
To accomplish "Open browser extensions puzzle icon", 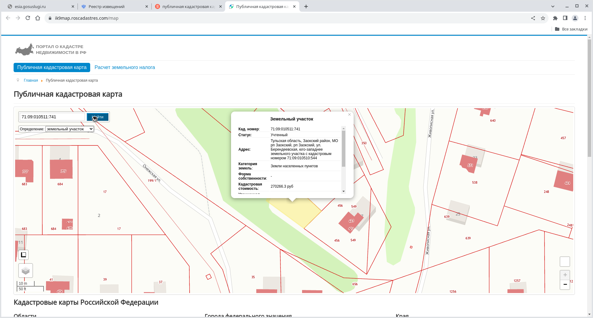I will click(555, 18).
